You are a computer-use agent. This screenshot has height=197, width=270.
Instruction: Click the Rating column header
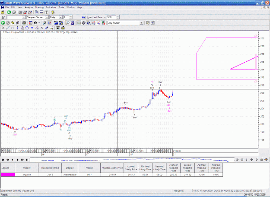tap(89, 168)
